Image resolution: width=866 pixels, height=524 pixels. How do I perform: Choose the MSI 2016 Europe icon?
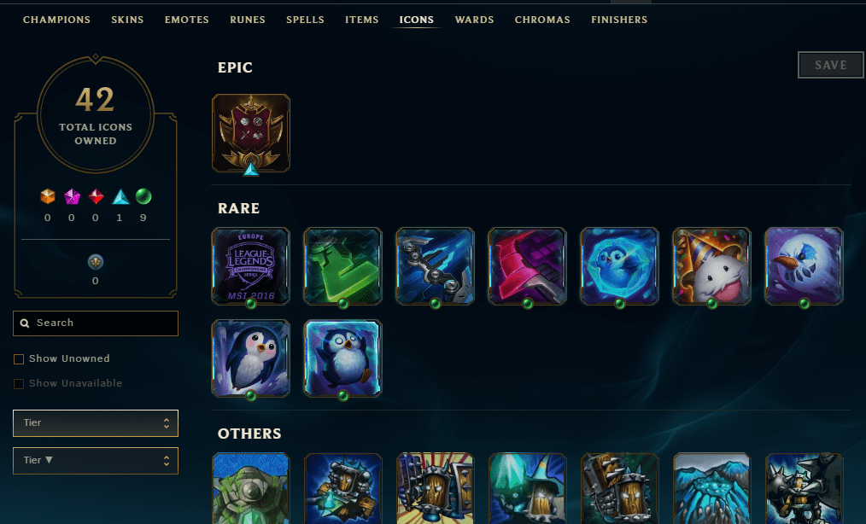251,266
